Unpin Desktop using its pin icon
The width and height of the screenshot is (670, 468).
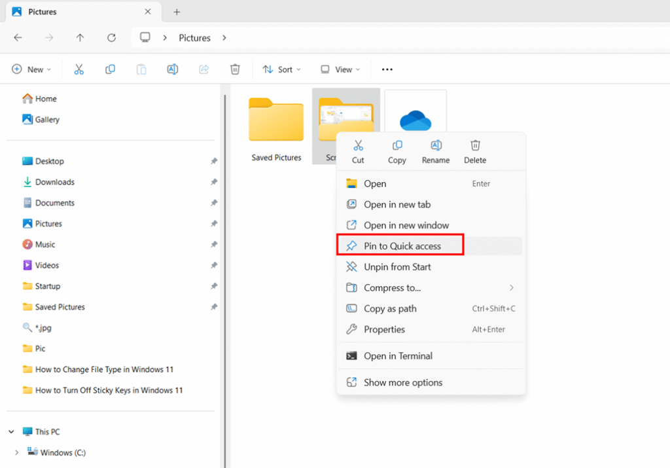tap(214, 161)
